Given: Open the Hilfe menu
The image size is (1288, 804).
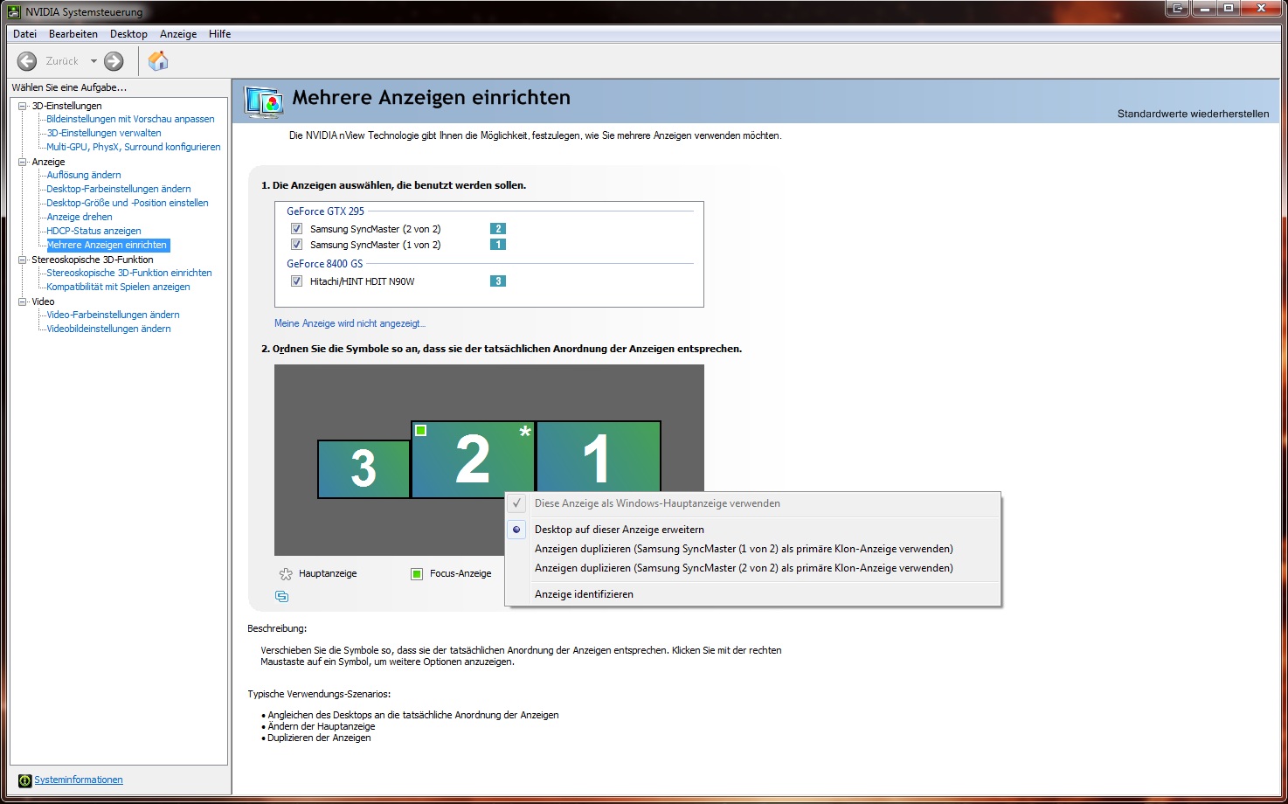Looking at the screenshot, I should point(220,34).
